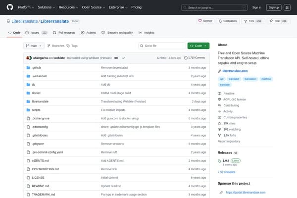297x198 pixels.
Task: Open the docker folder
Action: click(36, 93)
